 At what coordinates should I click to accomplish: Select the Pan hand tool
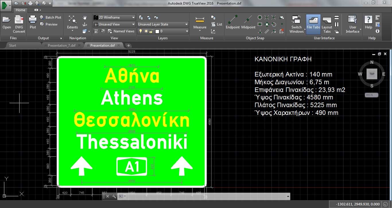85,18
